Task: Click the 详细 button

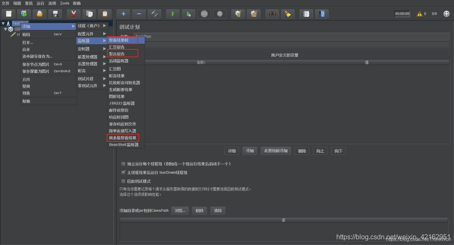Action: (232, 151)
